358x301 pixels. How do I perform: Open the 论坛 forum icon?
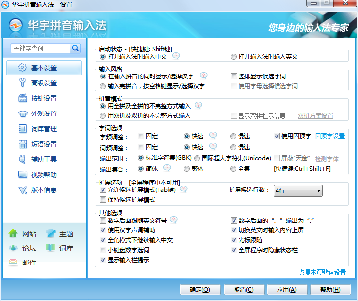pyautogui.click(x=13, y=248)
